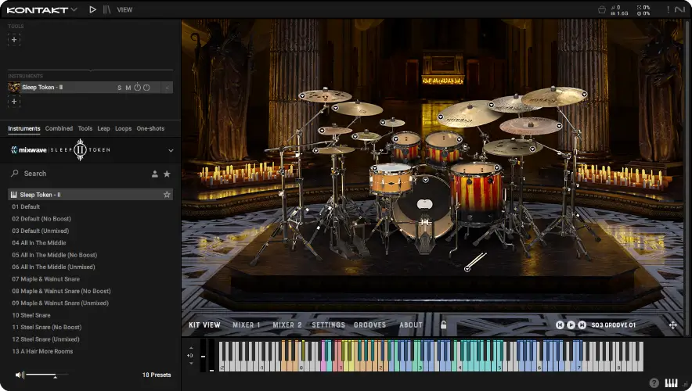
Task: Expand the Mixwave Sleep Token library chevron
Action: point(171,150)
